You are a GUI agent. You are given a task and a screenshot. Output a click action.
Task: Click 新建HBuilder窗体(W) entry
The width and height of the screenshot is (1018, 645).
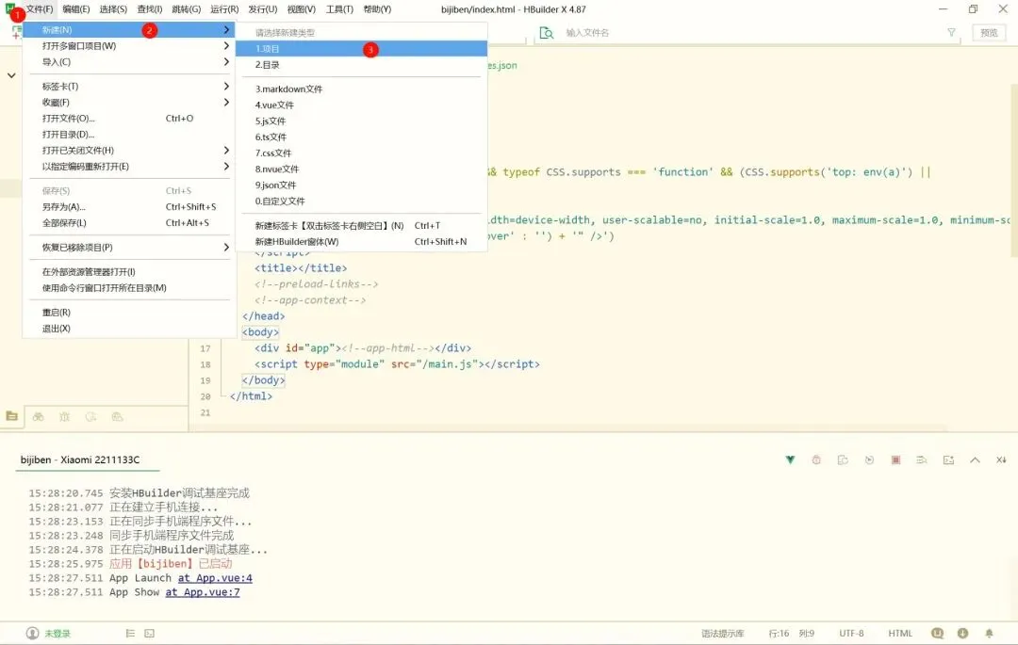[362, 242]
